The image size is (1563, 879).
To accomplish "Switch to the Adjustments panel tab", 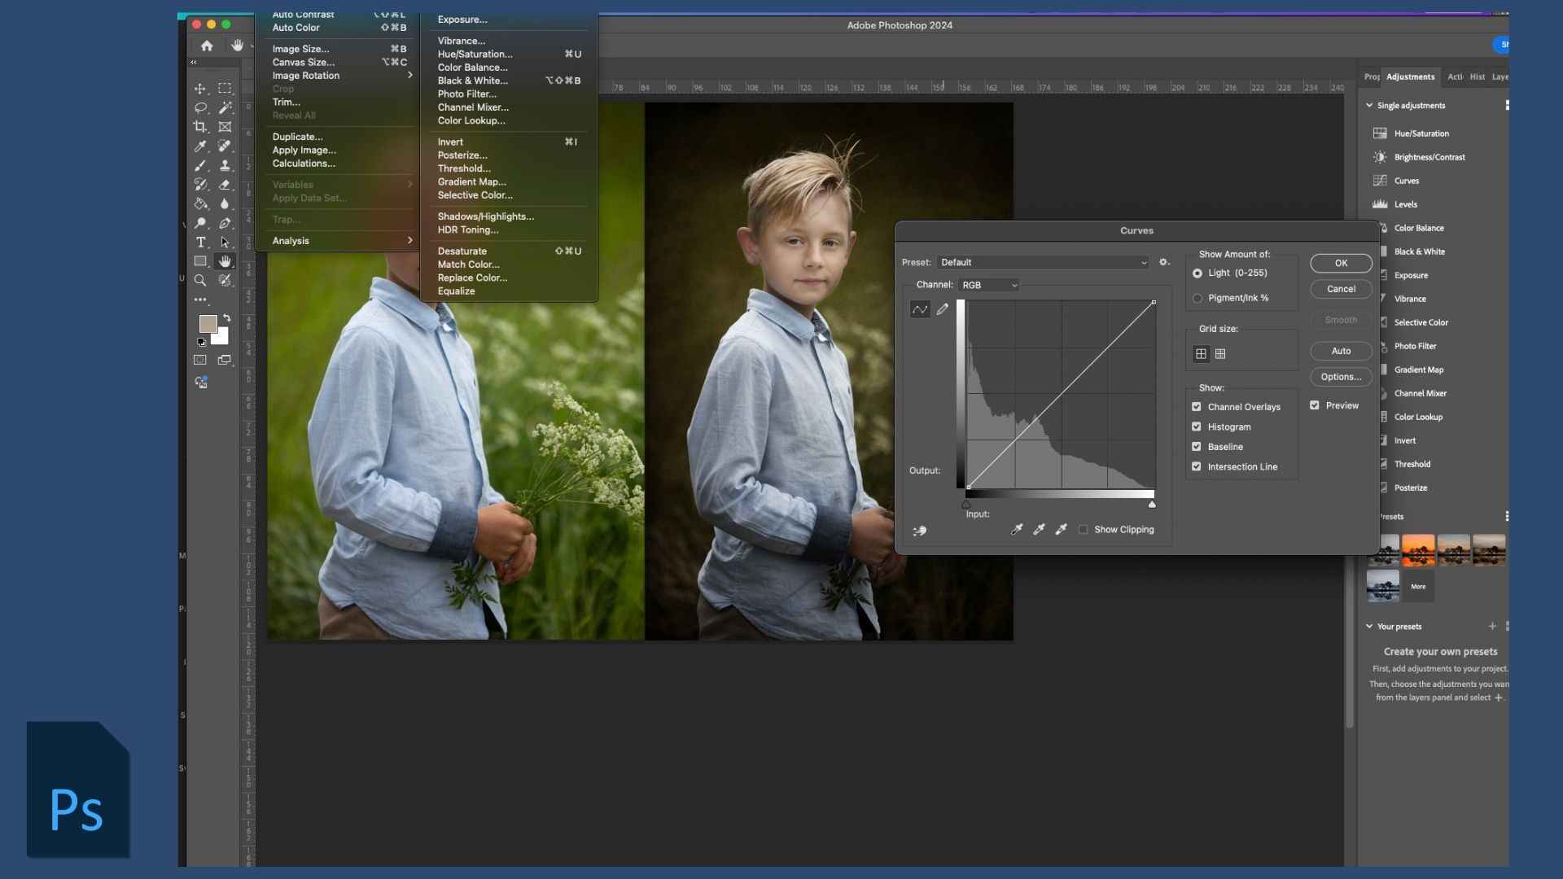I will (1411, 77).
